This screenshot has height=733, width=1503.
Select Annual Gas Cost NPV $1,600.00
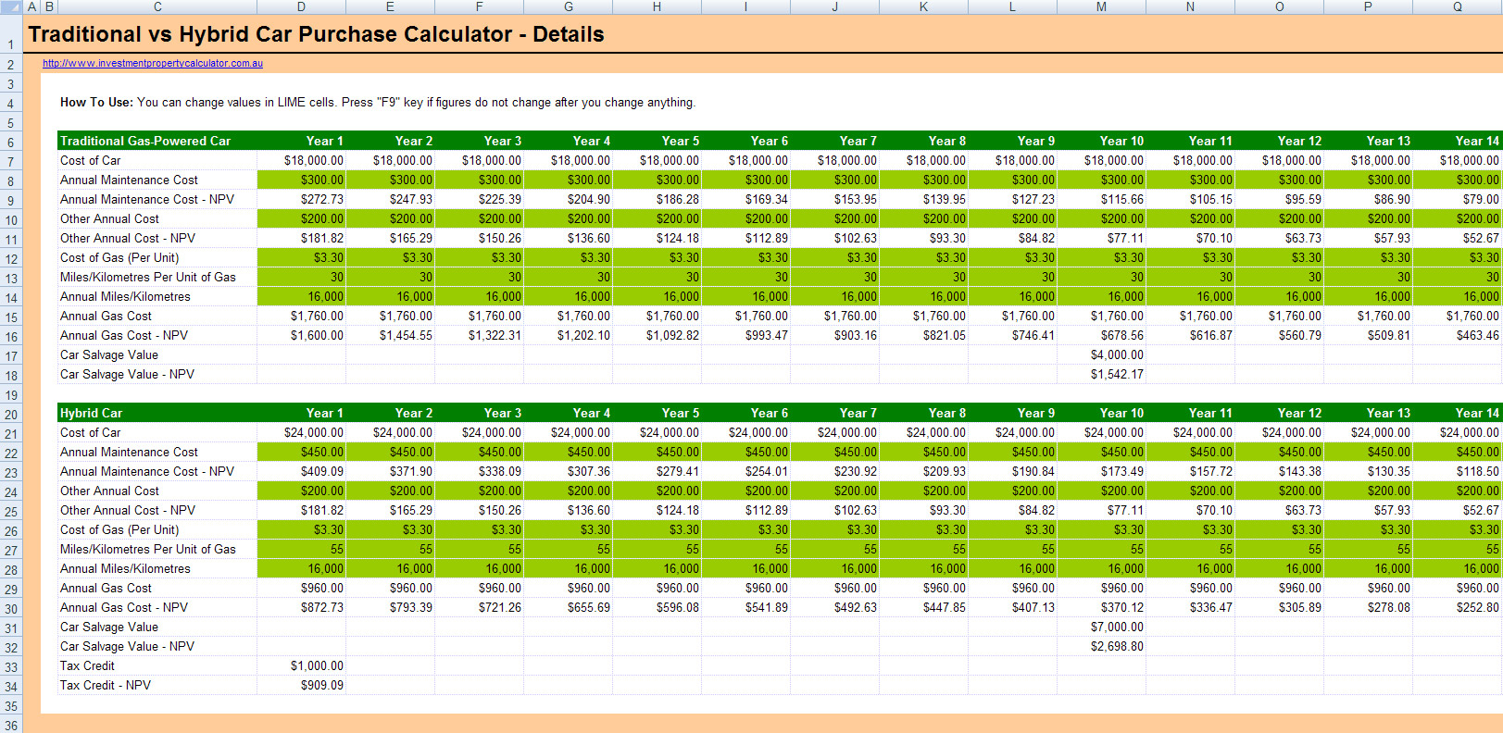click(301, 335)
